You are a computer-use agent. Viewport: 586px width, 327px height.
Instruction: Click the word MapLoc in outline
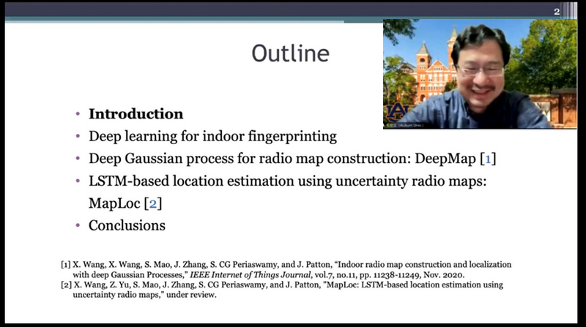pyautogui.click(x=114, y=203)
